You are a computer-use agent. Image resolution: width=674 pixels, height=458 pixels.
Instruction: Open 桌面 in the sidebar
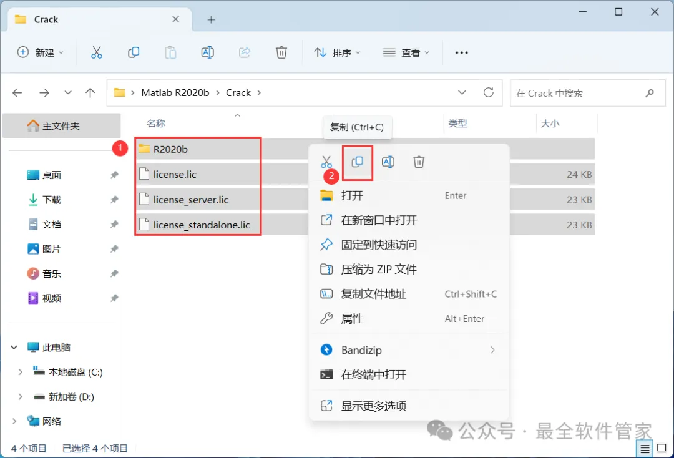coord(52,175)
